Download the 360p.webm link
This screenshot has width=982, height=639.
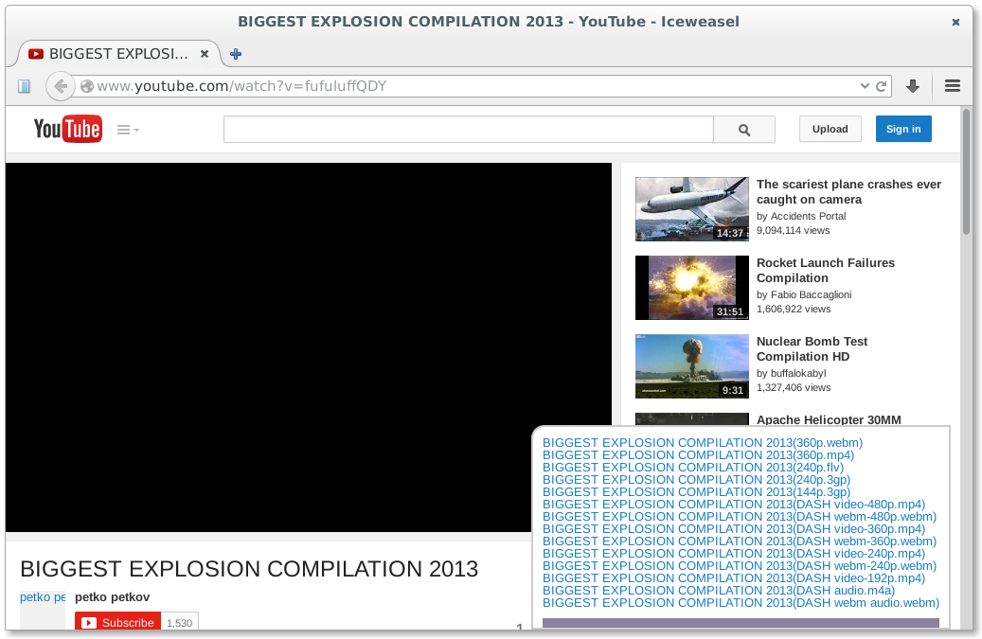coord(702,442)
